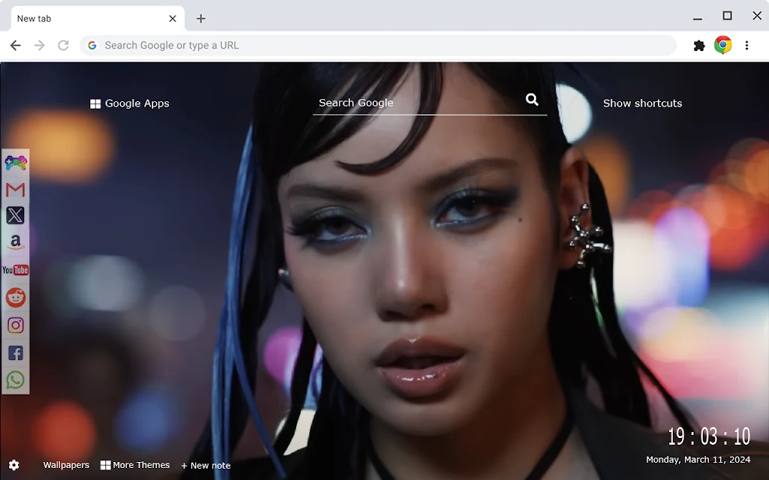Open the X (Twitter) sidebar shortcut
The height and width of the screenshot is (480, 769).
click(16, 215)
